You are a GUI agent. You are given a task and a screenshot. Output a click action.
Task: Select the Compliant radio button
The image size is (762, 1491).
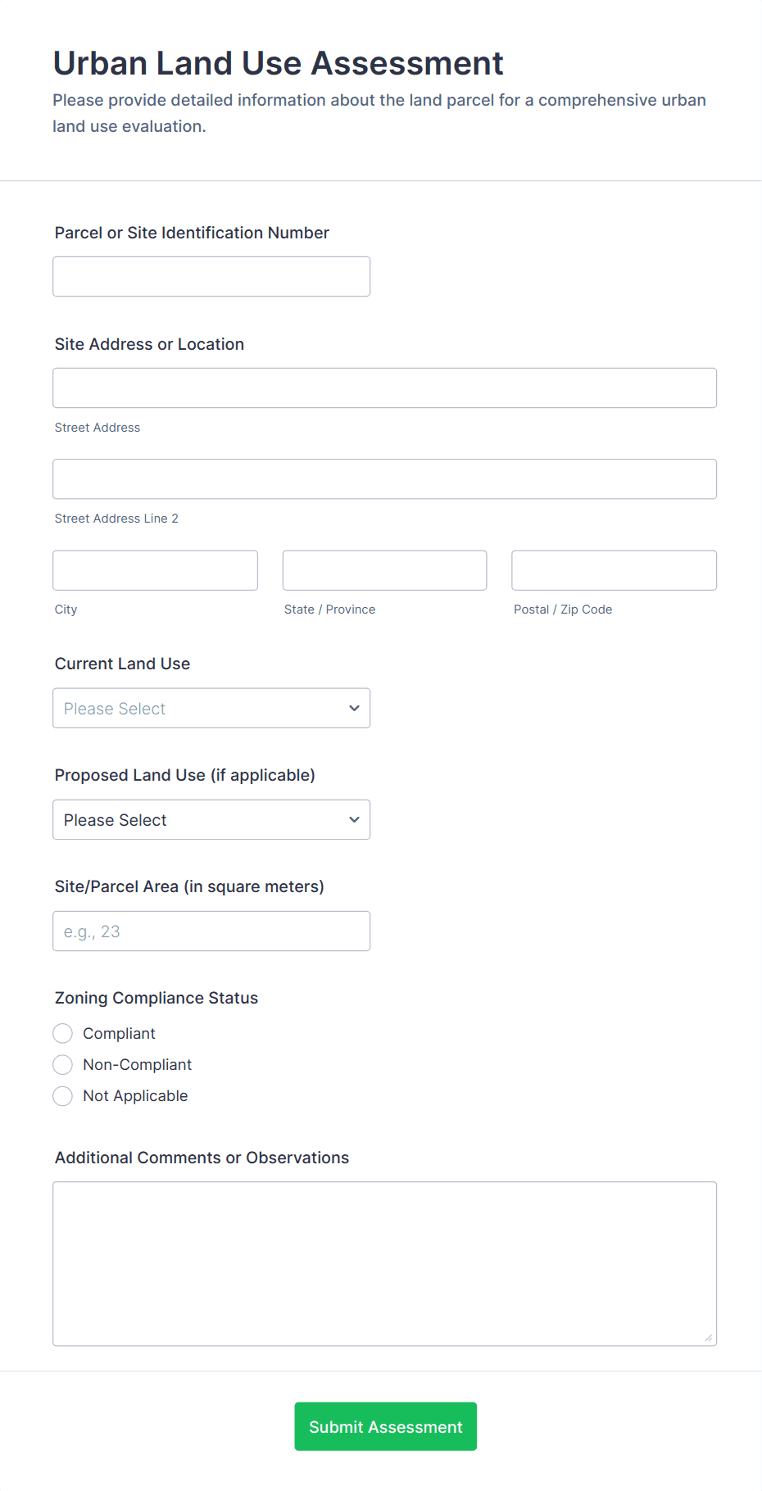63,1034
